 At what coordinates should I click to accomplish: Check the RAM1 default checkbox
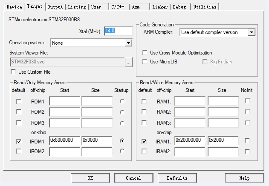point(144,101)
